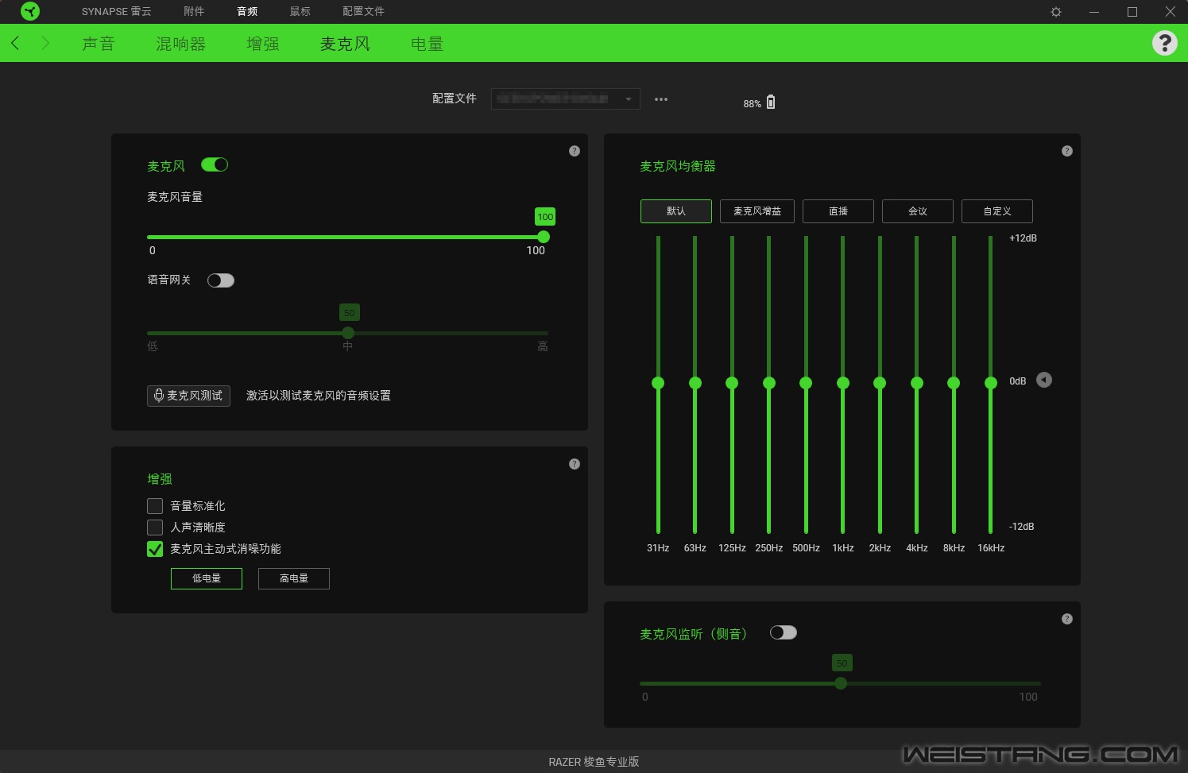Open the 鼠标 menu in the top bar

pyautogui.click(x=300, y=12)
